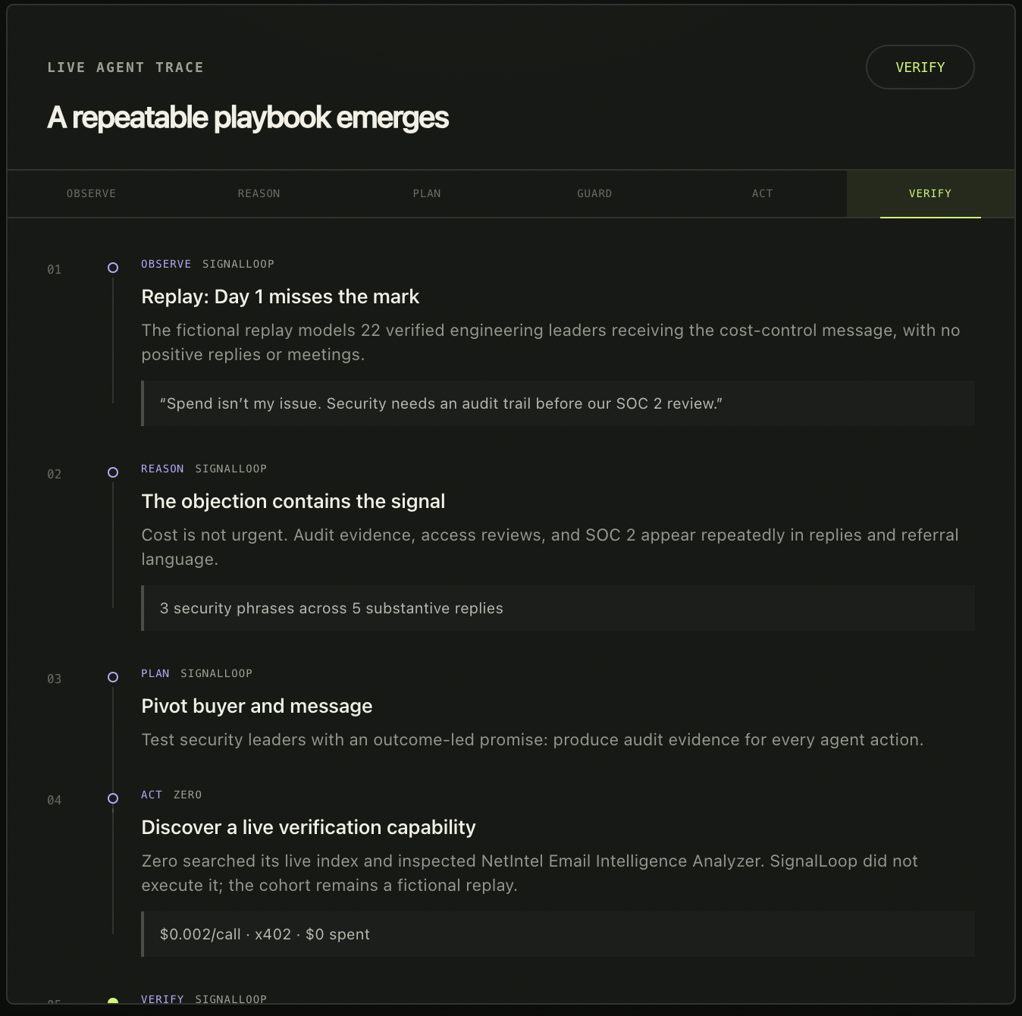Select the PLAN tab
Image resolution: width=1022 pixels, height=1016 pixels.
point(427,194)
